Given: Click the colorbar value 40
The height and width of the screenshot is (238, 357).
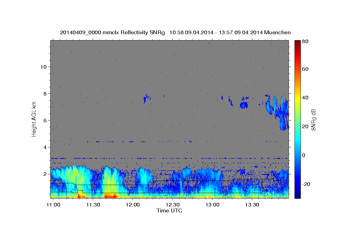Looking at the screenshot, I should pos(305,98).
